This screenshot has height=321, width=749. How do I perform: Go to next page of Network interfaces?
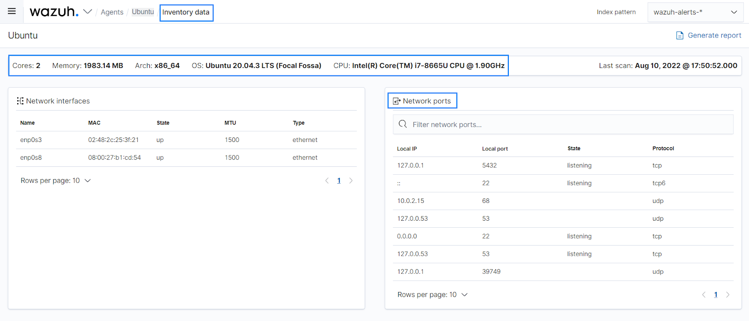(x=351, y=180)
